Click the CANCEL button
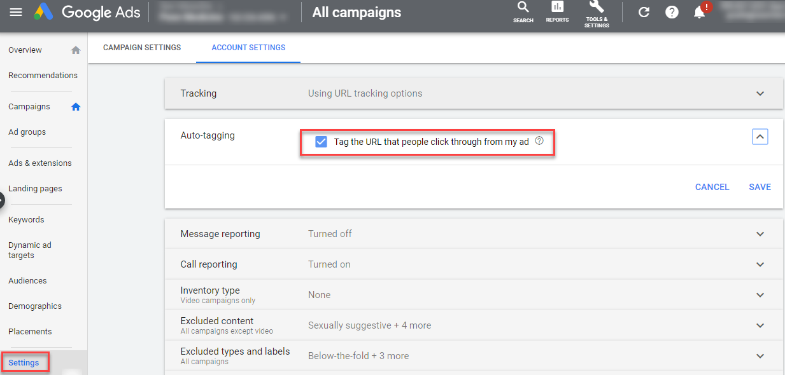This screenshot has height=375, width=785. pyautogui.click(x=712, y=187)
